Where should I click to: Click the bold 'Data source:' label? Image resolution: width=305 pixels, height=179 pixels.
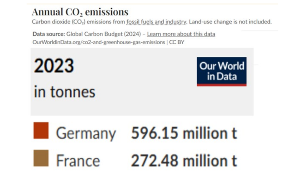coord(49,34)
